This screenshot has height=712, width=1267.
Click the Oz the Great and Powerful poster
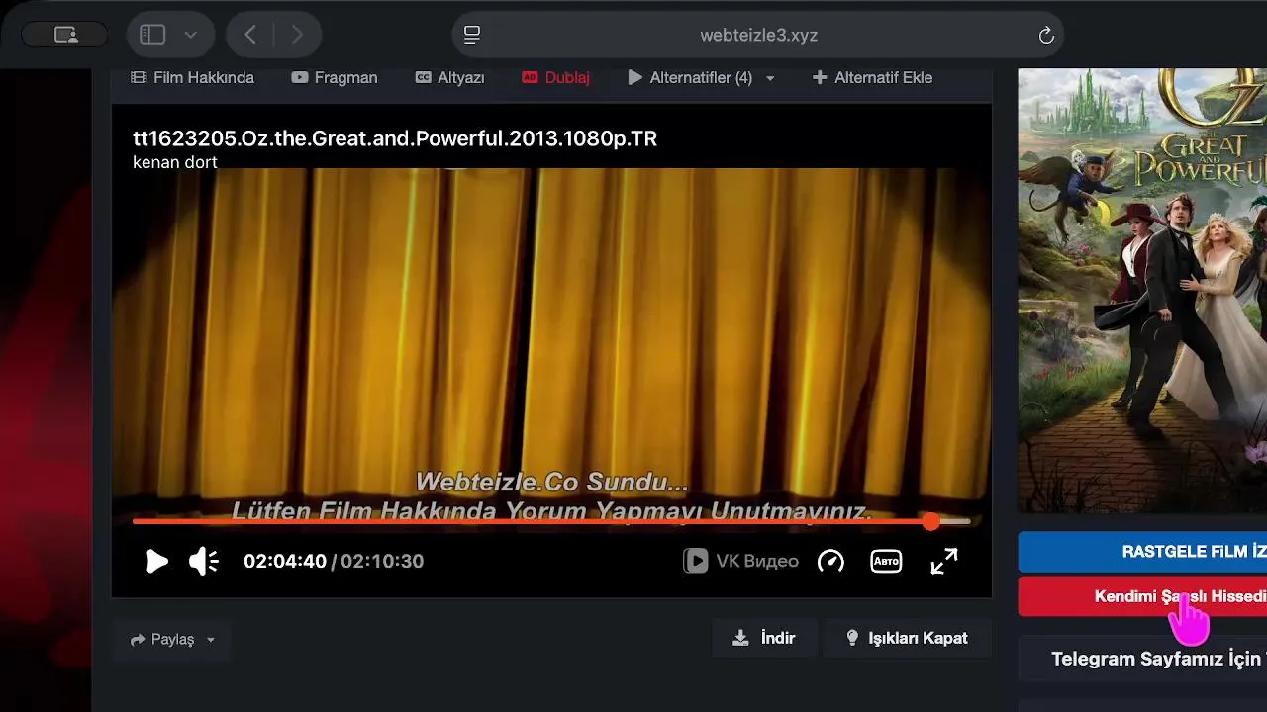(1142, 290)
